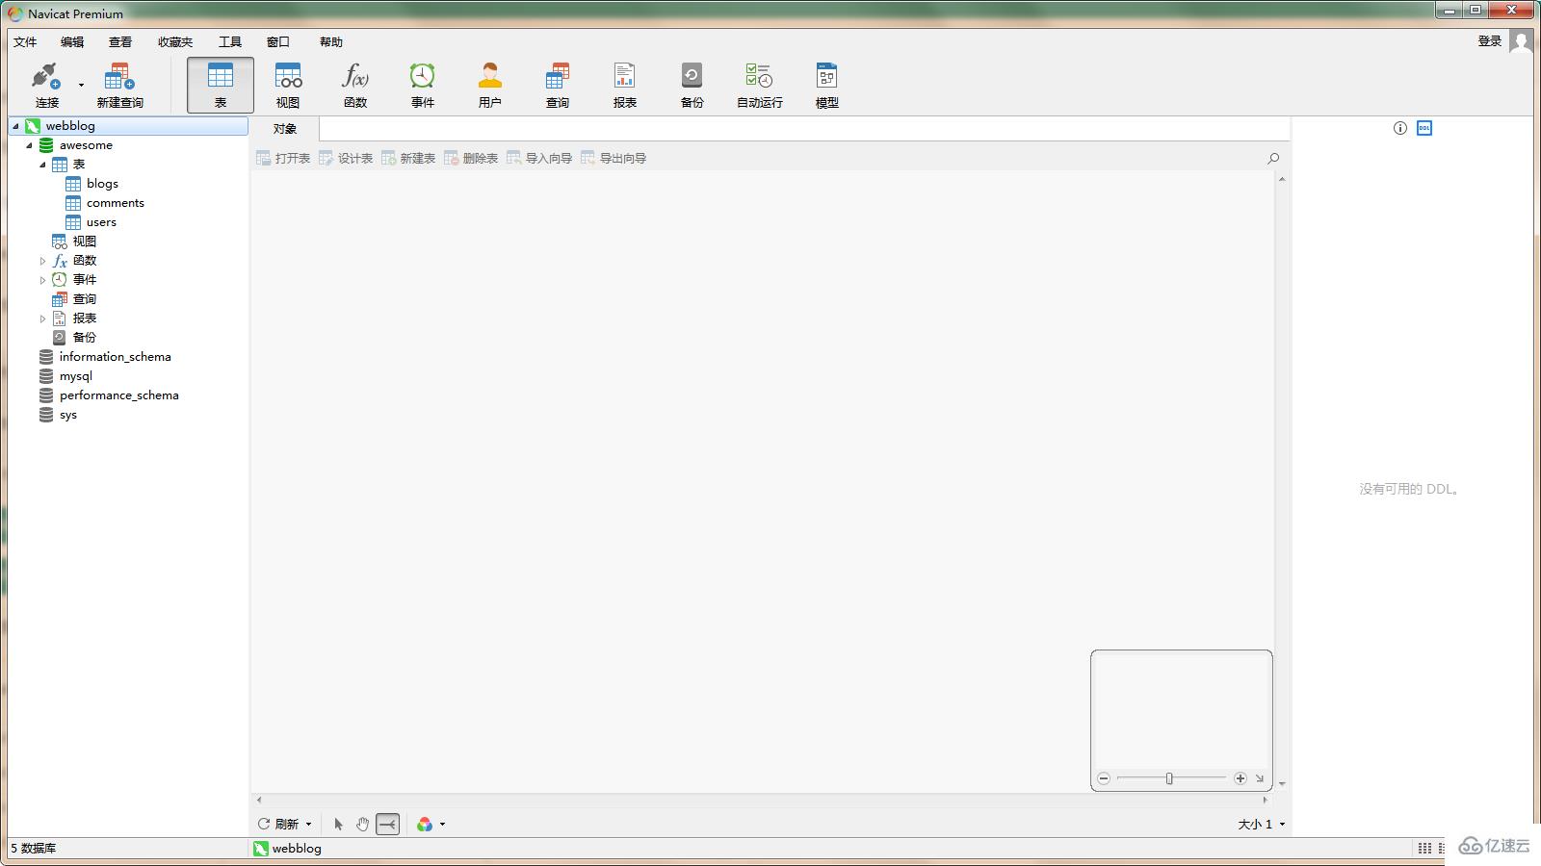Open the User (用户) toolbar button
The width and height of the screenshot is (1541, 866).
490,85
